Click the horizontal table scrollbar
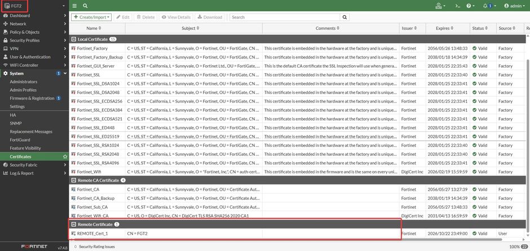 pyautogui.click(x=288, y=240)
